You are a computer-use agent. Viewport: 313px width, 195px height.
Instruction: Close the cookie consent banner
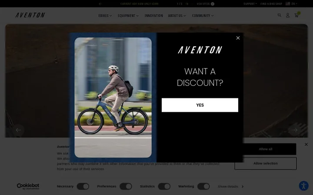(x=306, y=144)
